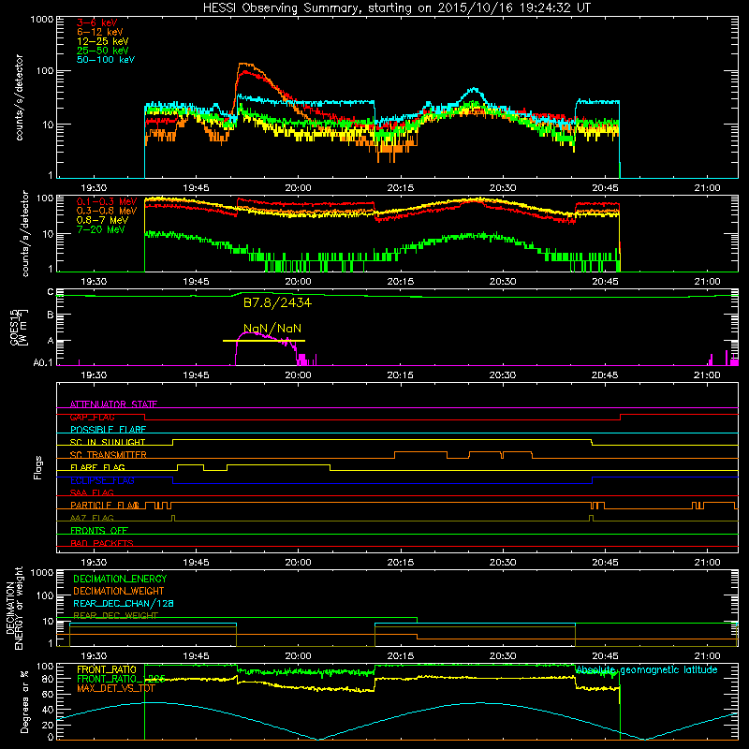Click the REAR_DEC_CHAN/128 legend label
The height and width of the screenshot is (749, 749).
point(124,604)
